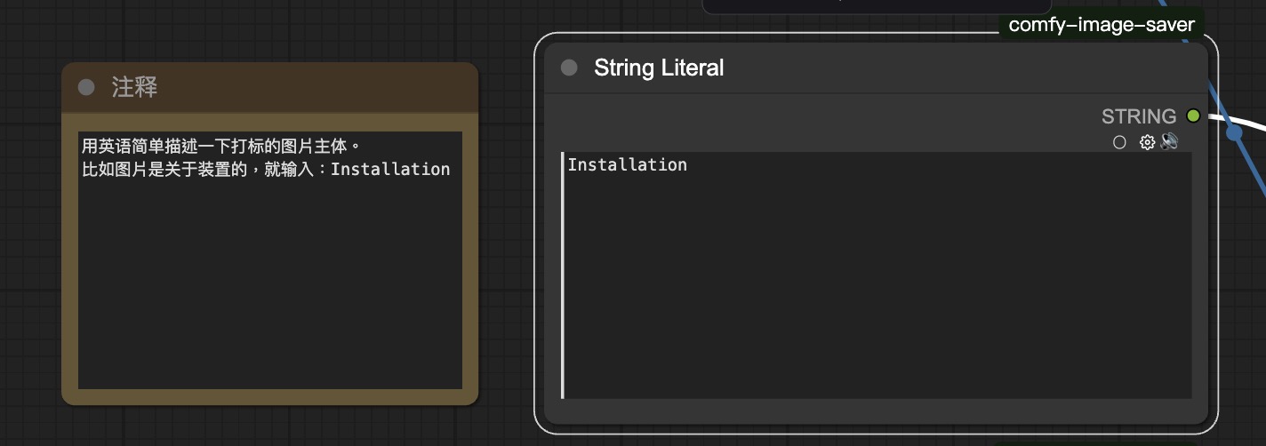Click the STRING output label
This screenshot has height=446, width=1266.
(x=1138, y=116)
